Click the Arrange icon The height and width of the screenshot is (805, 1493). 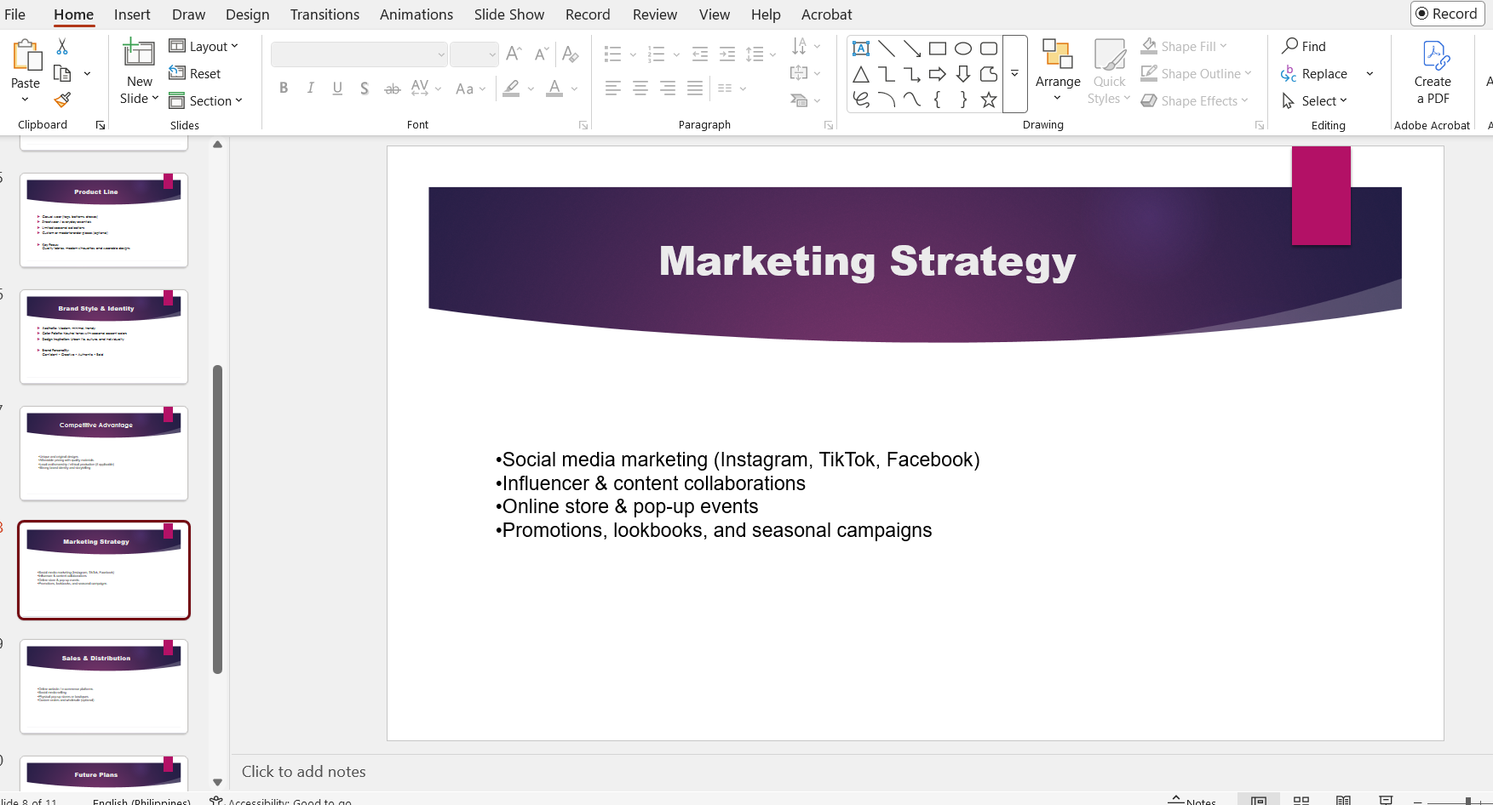click(1057, 55)
